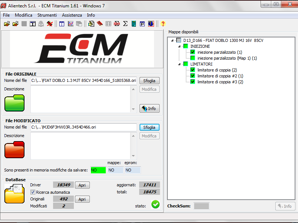Collapse the D13_D166 FIAT DOBLO tree node
This screenshot has height=223, width=298.
click(x=172, y=40)
